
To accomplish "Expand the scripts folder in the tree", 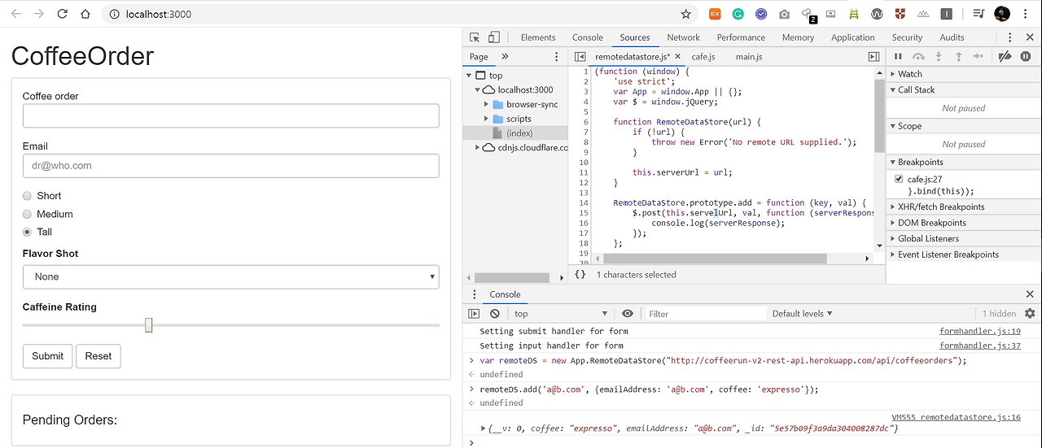I will point(487,119).
